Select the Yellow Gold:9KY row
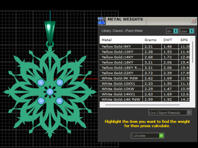Viewport: 198px width, 148px height. point(145,46)
